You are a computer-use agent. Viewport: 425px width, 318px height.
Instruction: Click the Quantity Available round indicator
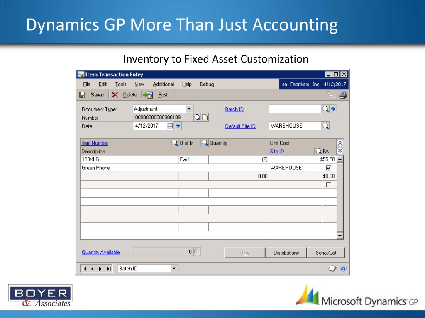tap(197, 252)
